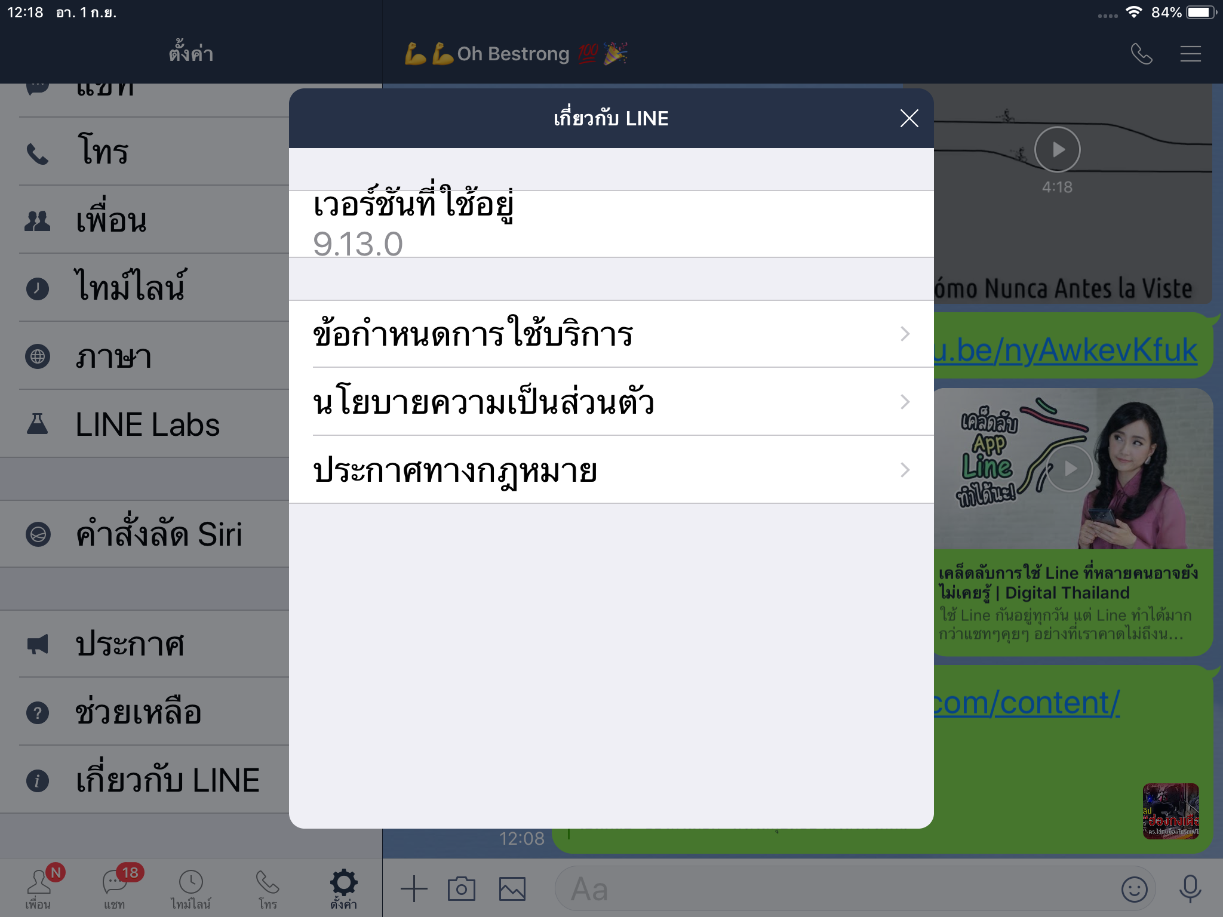Tap the voice call phone icon
This screenshot has height=917, width=1223.
click(1141, 54)
